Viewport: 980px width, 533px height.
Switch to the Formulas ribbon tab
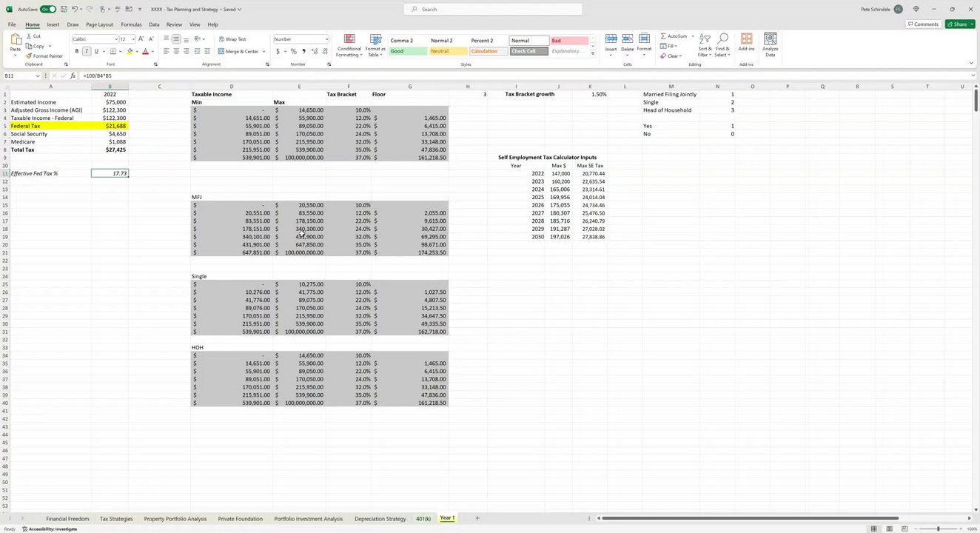(x=131, y=24)
